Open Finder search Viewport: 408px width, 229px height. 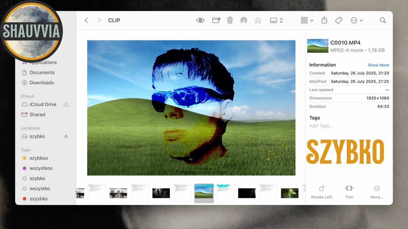pos(383,20)
